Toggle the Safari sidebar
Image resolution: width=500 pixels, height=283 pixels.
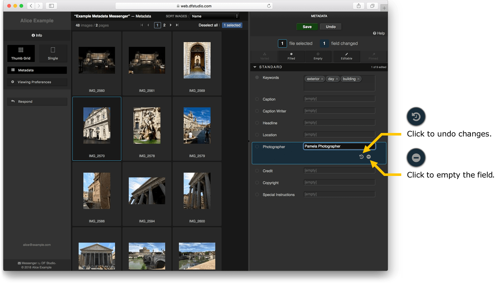pos(51,6)
